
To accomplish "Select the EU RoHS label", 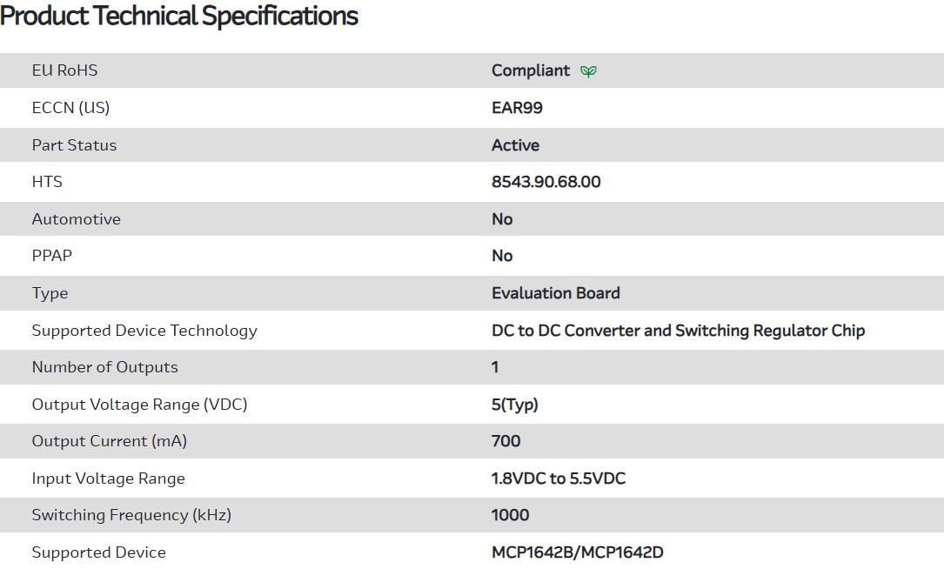I will pos(64,70).
